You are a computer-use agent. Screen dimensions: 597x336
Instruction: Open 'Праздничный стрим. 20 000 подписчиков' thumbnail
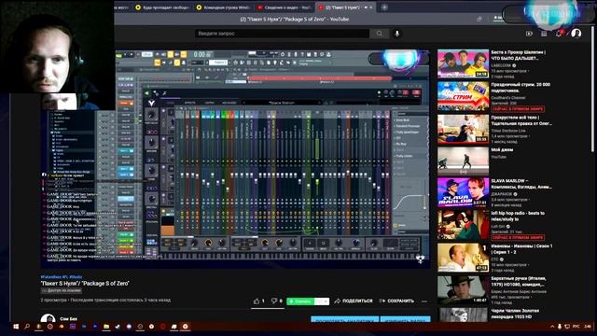tap(463, 96)
